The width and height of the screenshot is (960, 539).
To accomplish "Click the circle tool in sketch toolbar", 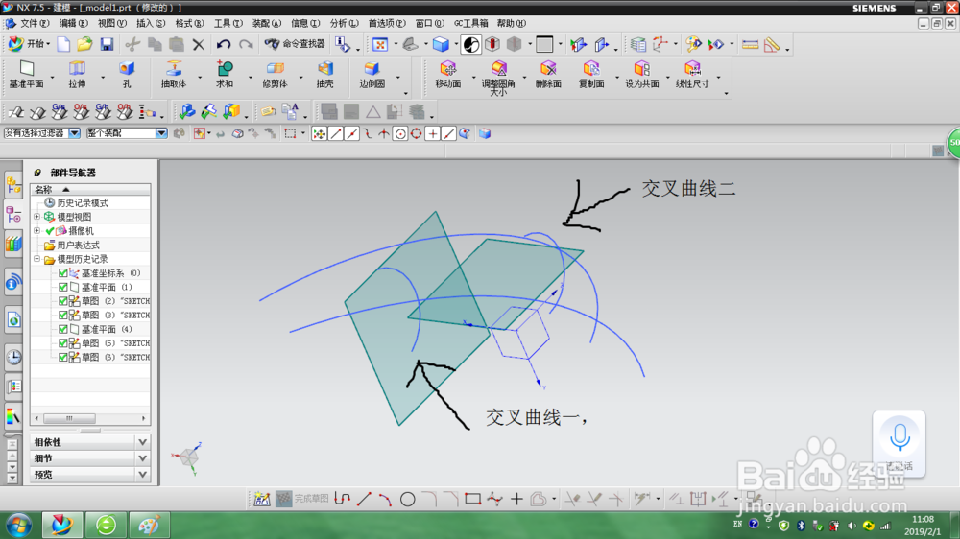I will tap(408, 500).
